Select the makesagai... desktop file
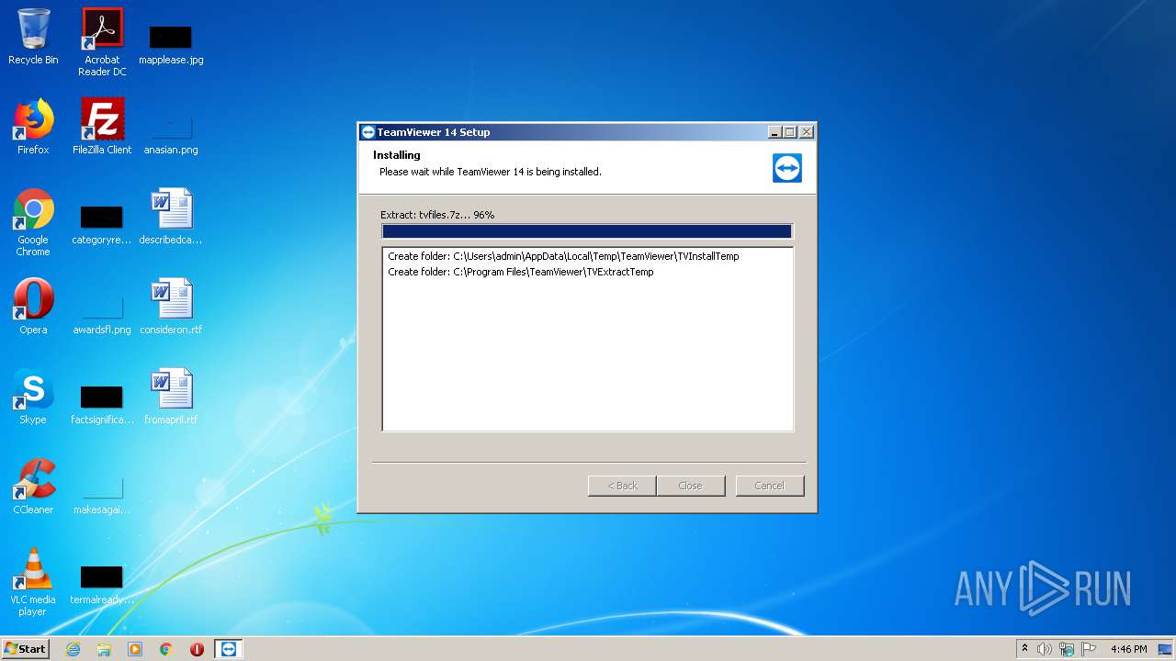The width and height of the screenshot is (1176, 661). click(x=102, y=494)
